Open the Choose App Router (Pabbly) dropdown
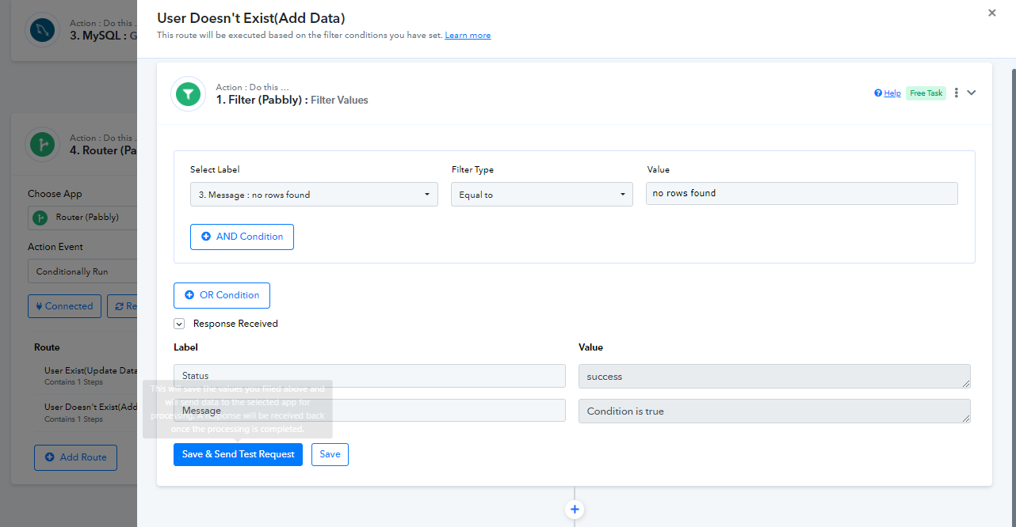Image resolution: width=1016 pixels, height=527 pixels. tap(82, 218)
